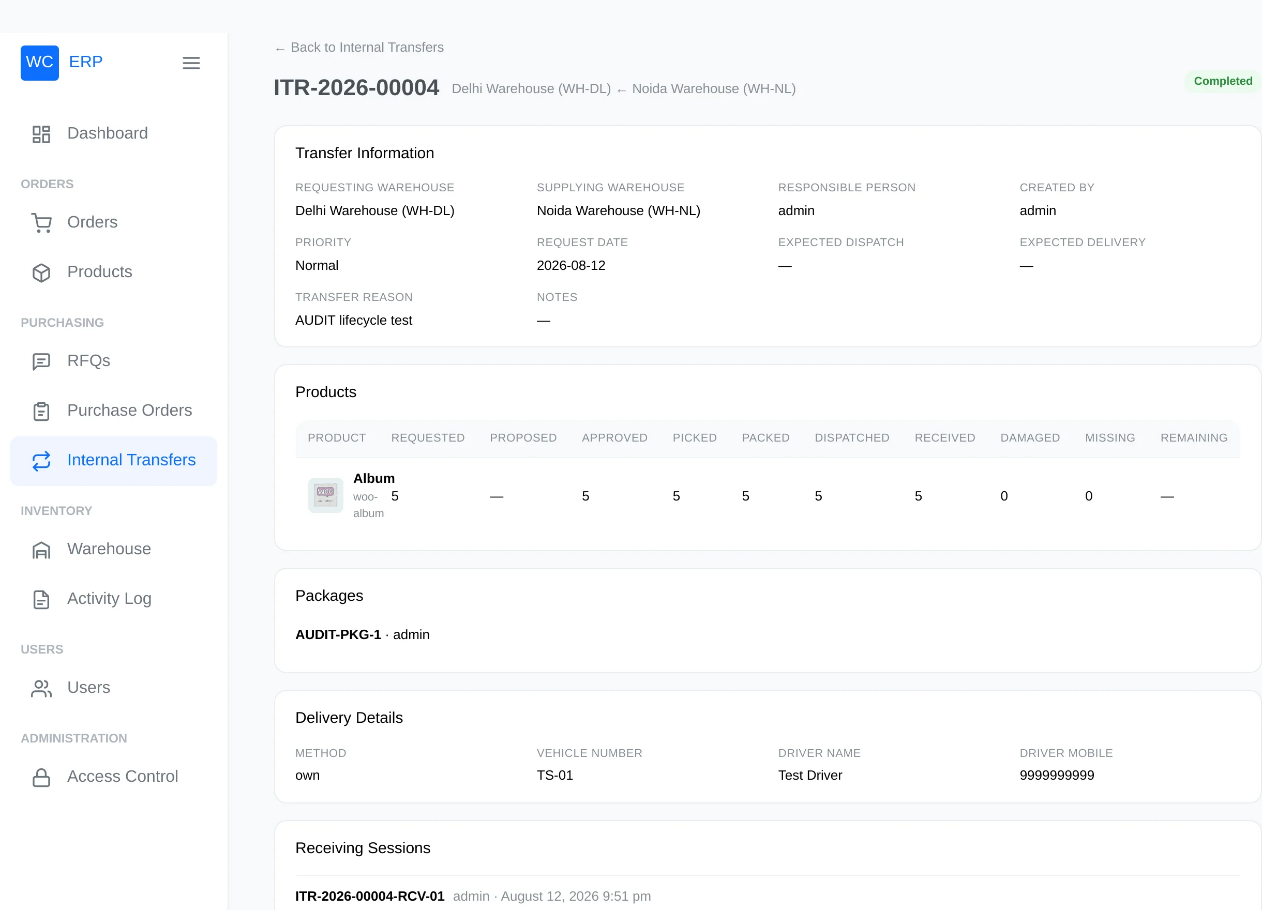Screen dimensions: 1262x910
Task: Open the Dashboard menu item
Action: click(x=113, y=133)
